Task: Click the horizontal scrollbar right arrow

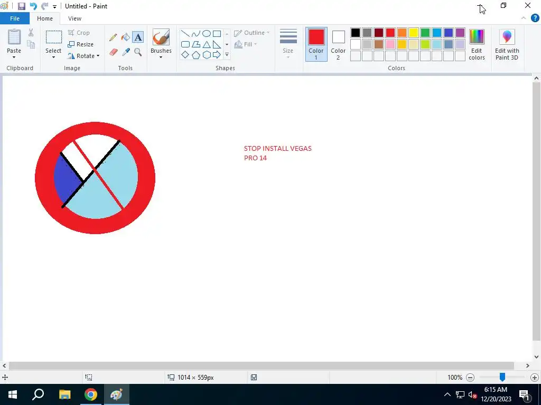Action: coord(528,365)
